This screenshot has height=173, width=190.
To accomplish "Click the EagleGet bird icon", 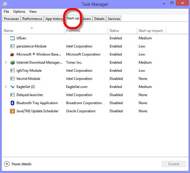I will point(12,87).
